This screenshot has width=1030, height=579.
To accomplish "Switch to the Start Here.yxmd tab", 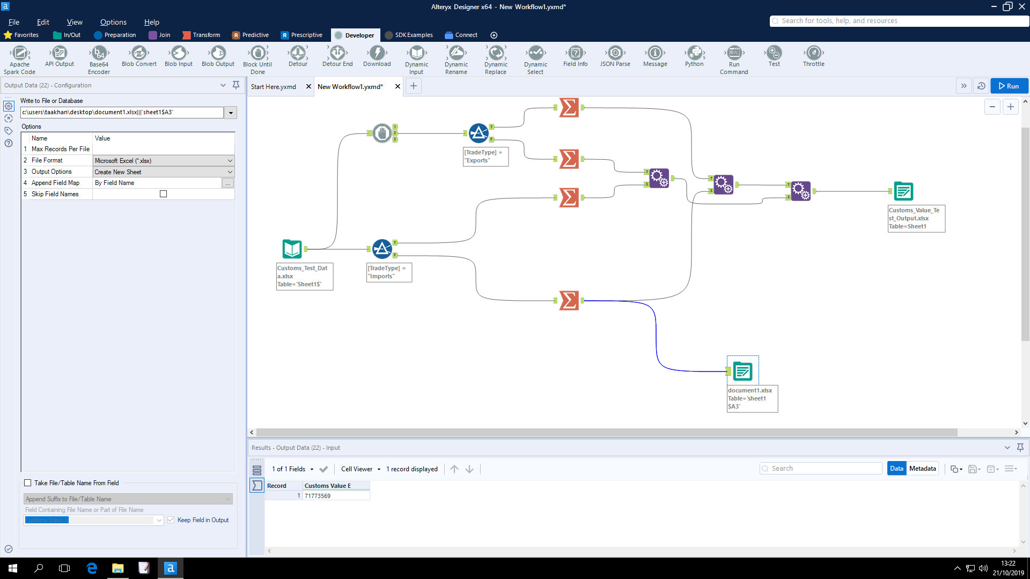I will pos(274,87).
